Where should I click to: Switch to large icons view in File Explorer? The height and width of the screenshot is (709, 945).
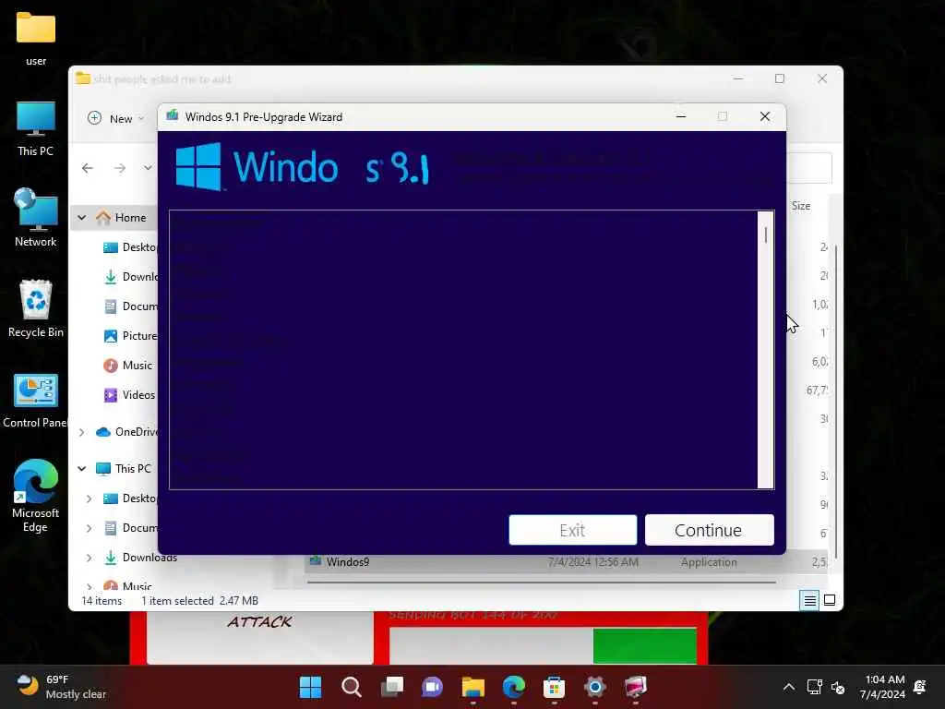click(x=830, y=600)
